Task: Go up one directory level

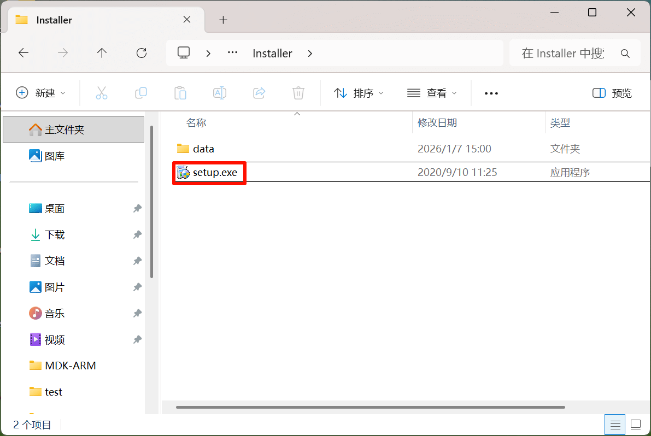Action: tap(102, 53)
